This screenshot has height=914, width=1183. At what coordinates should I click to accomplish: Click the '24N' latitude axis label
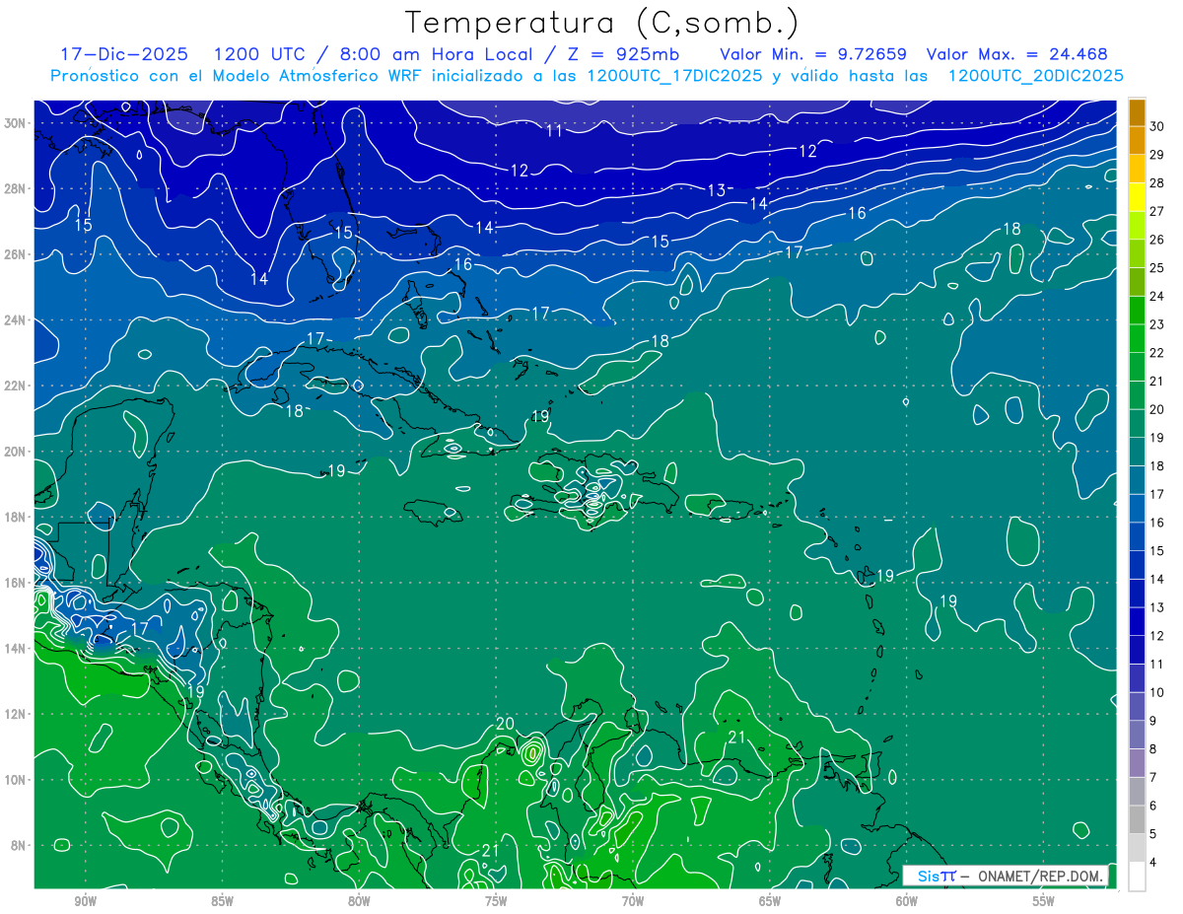point(15,320)
